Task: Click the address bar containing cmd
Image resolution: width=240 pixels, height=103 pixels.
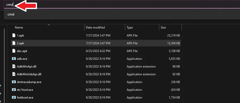Action: (122, 5)
